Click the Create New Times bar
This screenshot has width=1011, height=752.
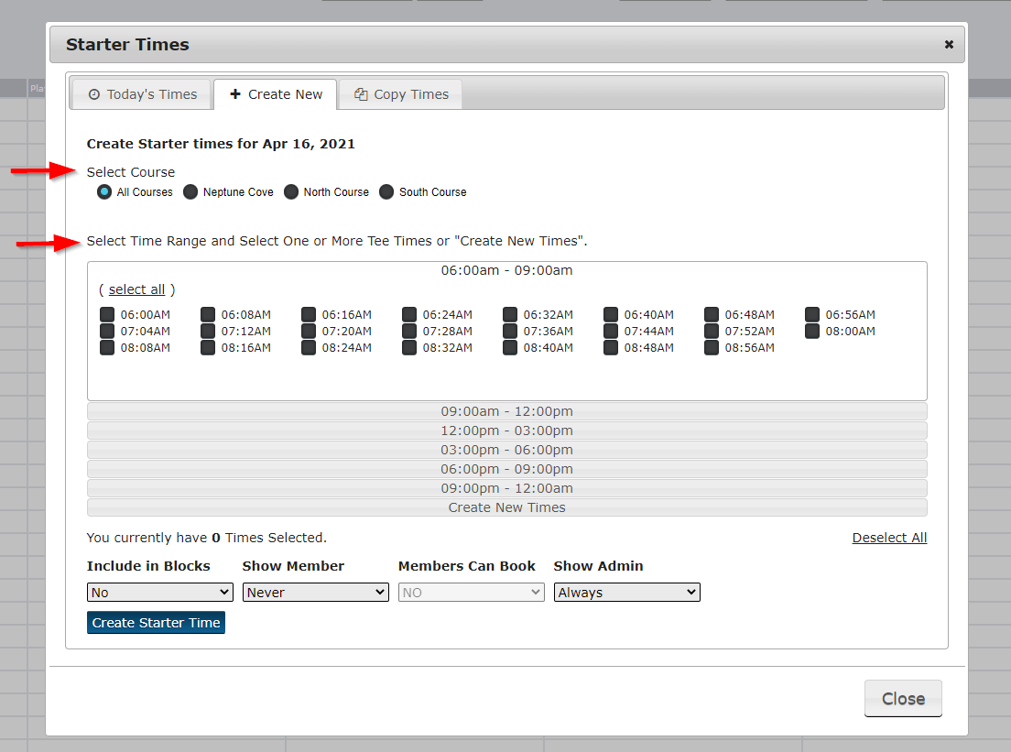point(506,507)
